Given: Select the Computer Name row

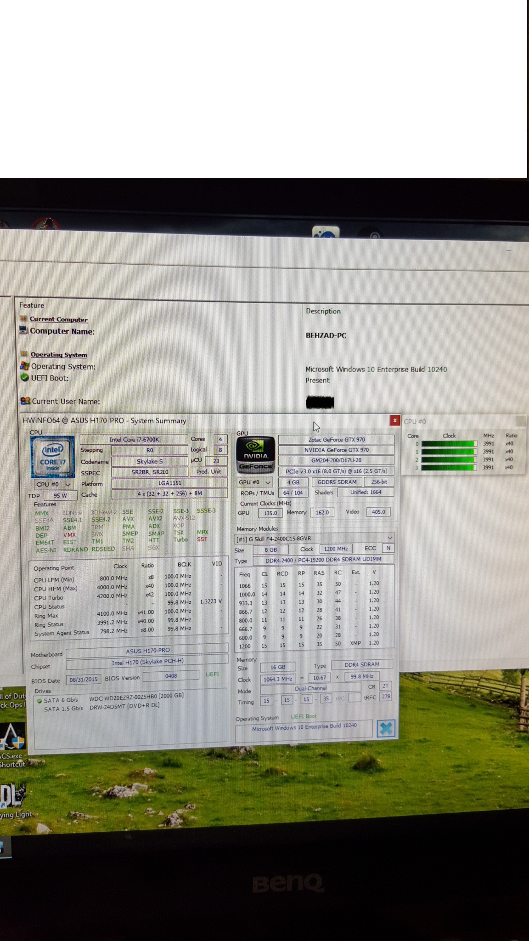Looking at the screenshot, I should [62, 331].
